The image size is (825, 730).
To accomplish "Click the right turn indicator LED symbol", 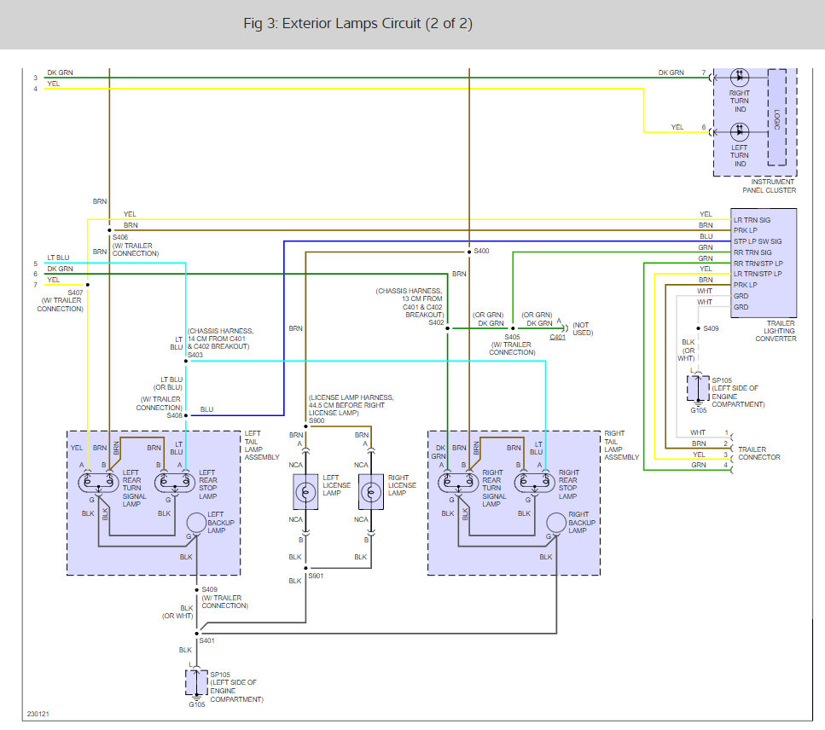I will tap(740, 78).
